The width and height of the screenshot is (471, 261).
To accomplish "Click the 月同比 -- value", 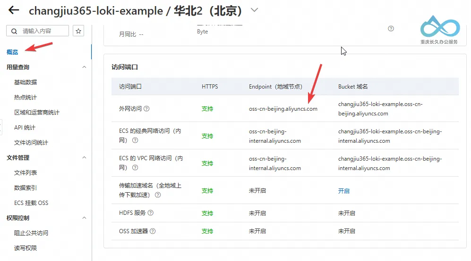I will click(131, 34).
